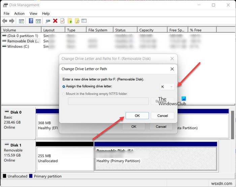The image size is (236, 187).
Task: Click Cancel in Change Drive Letter or Path
Action: 163,115
